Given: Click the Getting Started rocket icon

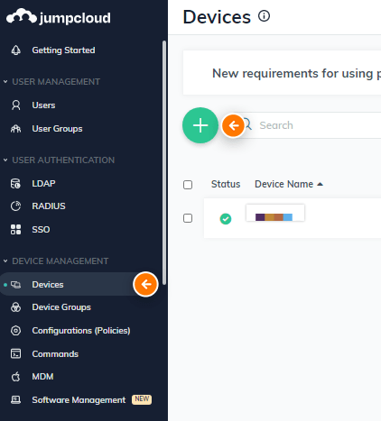Looking at the screenshot, I should coord(16,50).
